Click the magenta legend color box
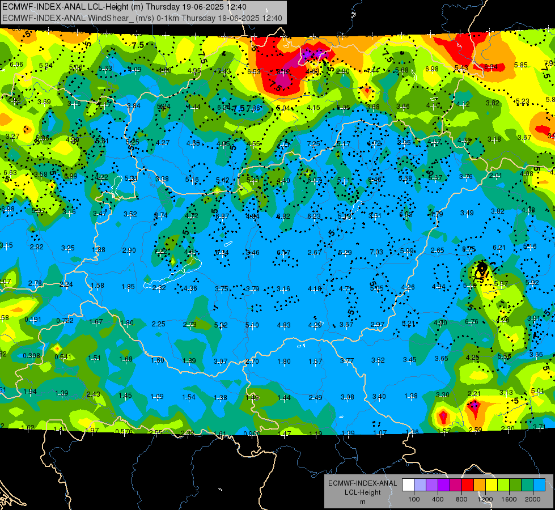This screenshot has width=555, height=510. (456, 484)
